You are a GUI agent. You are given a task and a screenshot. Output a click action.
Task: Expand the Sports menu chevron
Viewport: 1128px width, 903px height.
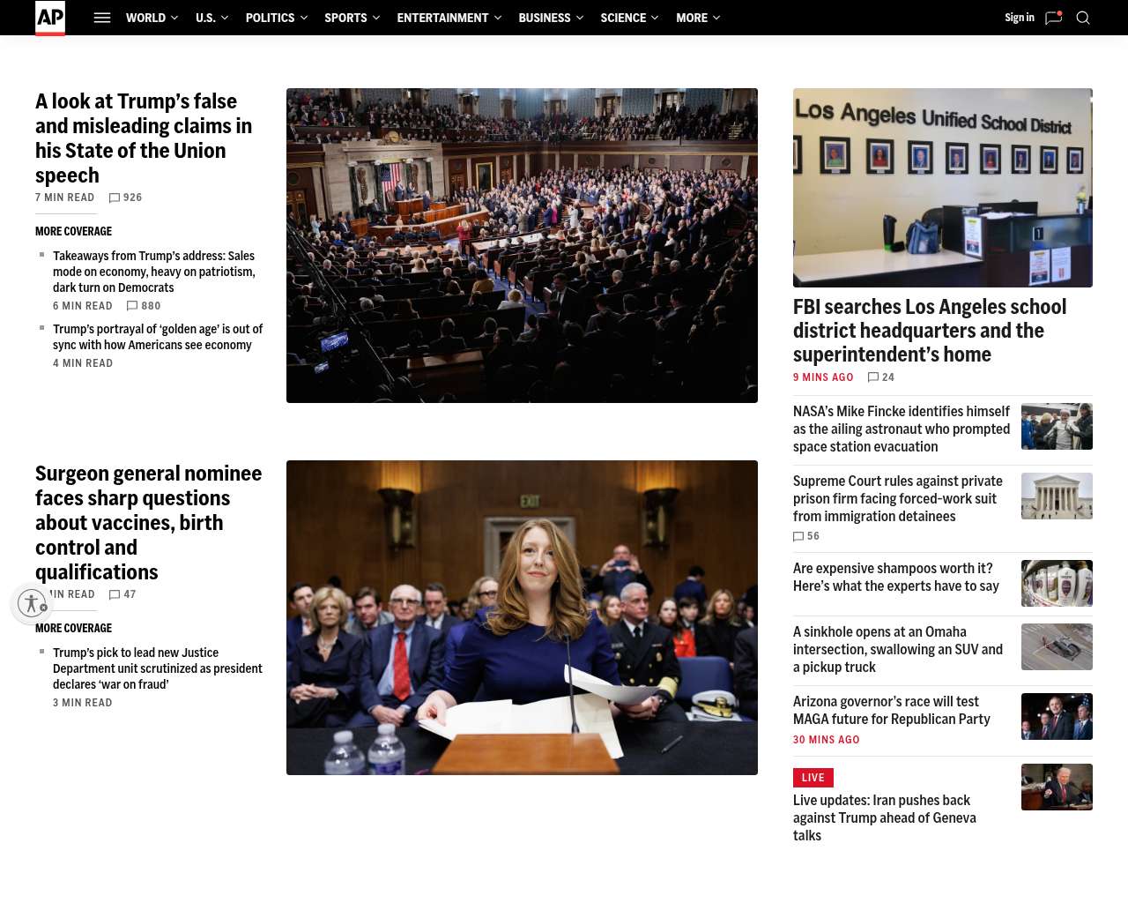point(376,18)
